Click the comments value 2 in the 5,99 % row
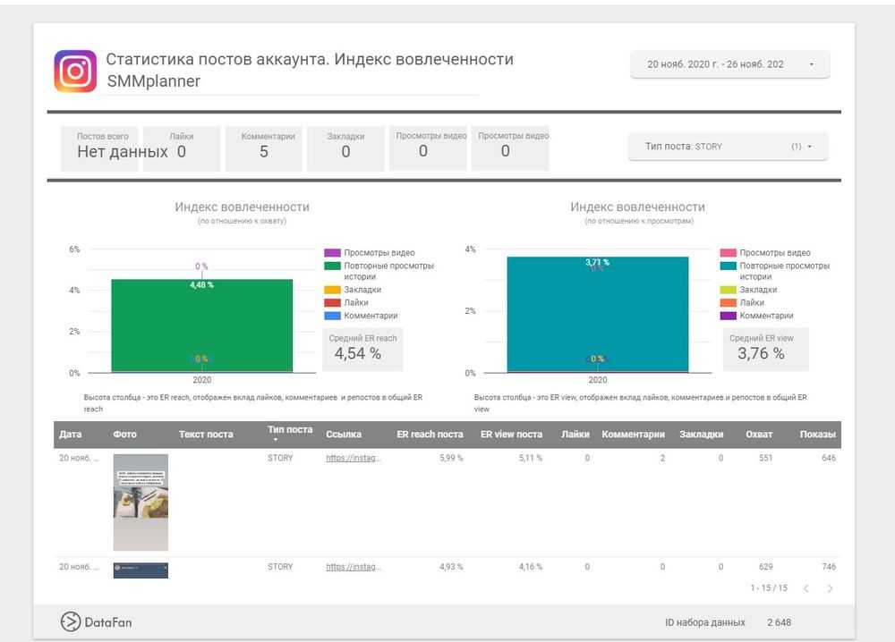This screenshot has width=895, height=642. [x=662, y=458]
